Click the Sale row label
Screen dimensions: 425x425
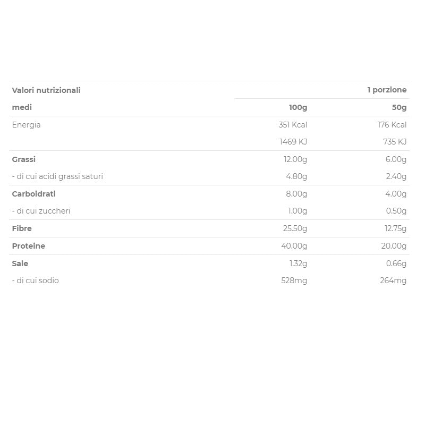tap(20, 263)
